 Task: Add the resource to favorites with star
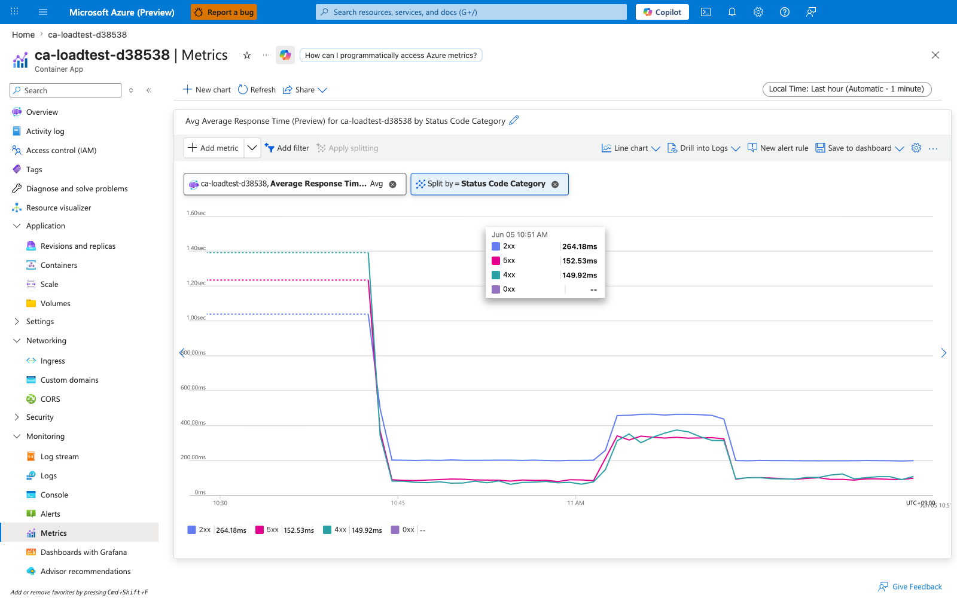coord(247,55)
